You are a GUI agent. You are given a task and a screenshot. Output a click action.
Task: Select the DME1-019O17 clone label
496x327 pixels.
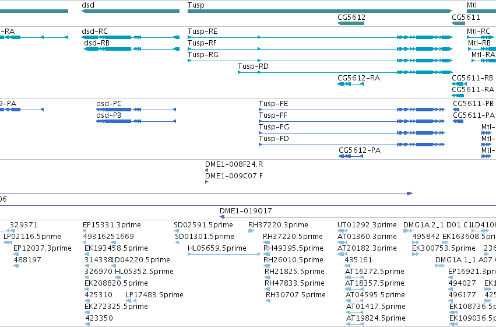[x=246, y=211]
